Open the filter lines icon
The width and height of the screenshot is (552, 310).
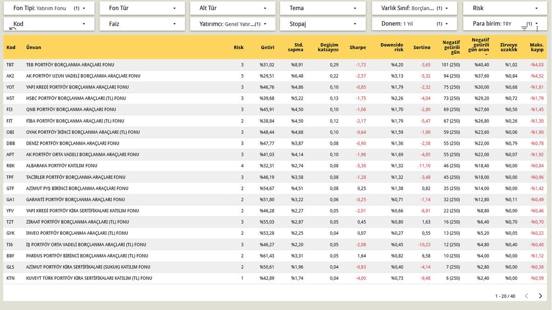(524, 28)
